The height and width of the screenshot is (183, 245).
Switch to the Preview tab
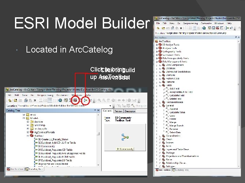coord(118,111)
